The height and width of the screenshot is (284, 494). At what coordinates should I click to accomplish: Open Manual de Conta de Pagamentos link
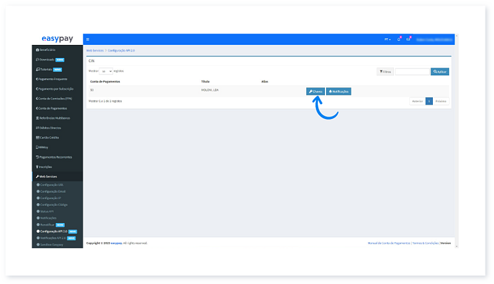coord(389,243)
